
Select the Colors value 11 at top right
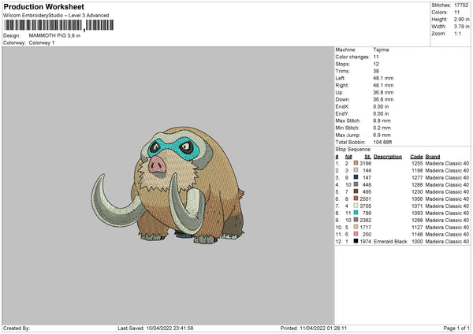click(x=456, y=13)
